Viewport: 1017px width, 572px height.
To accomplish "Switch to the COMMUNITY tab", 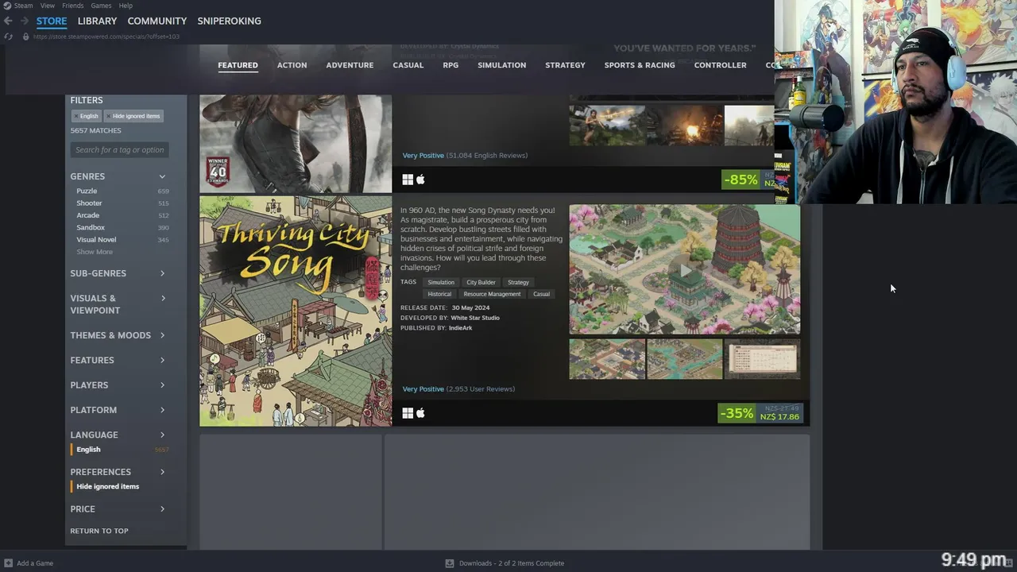I will pos(157,21).
